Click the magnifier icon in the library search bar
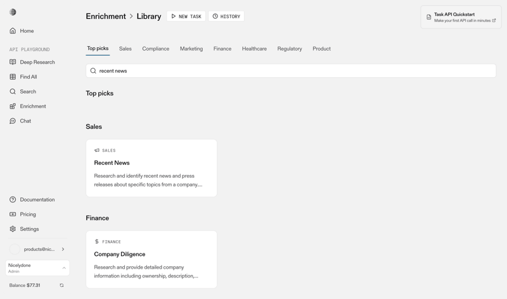The height and width of the screenshot is (299, 507). [93, 71]
